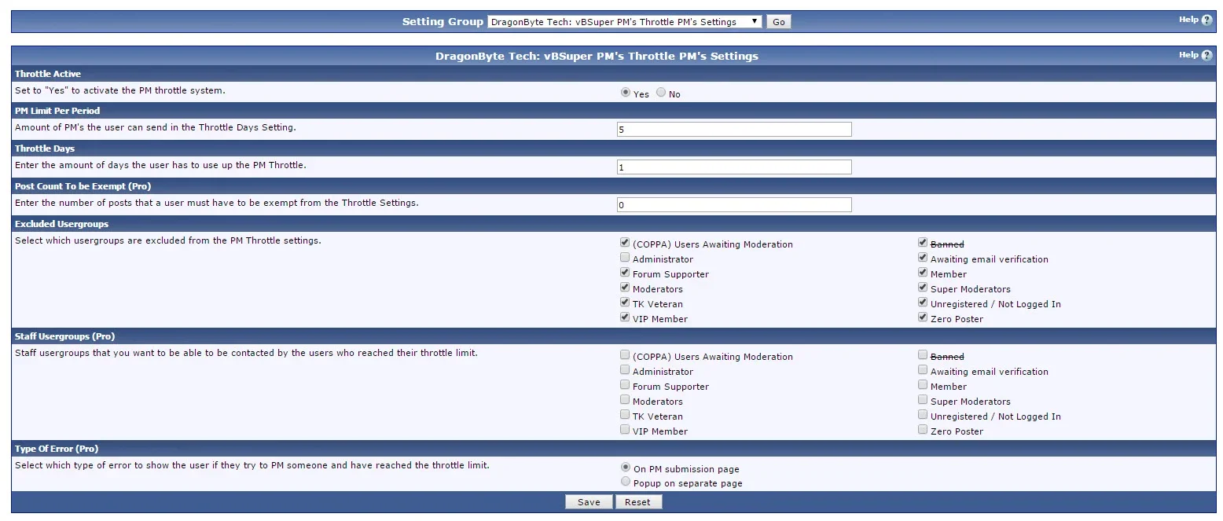Check Forum Supporter in Staff Usergroups

tap(625, 385)
